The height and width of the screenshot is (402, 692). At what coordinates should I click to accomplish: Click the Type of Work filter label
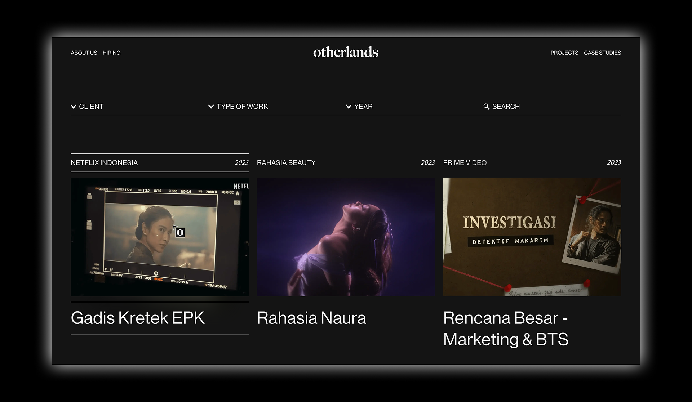click(242, 107)
